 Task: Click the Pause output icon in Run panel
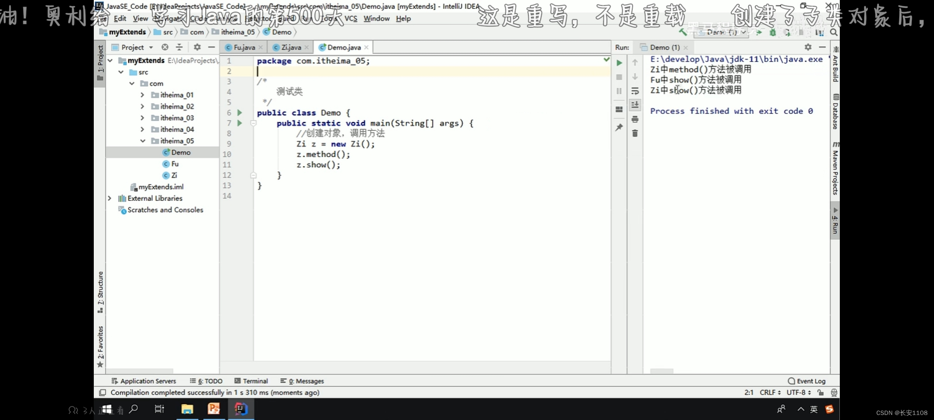(x=619, y=91)
